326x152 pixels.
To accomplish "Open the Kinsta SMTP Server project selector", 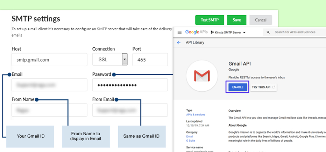I will [x=228, y=32].
